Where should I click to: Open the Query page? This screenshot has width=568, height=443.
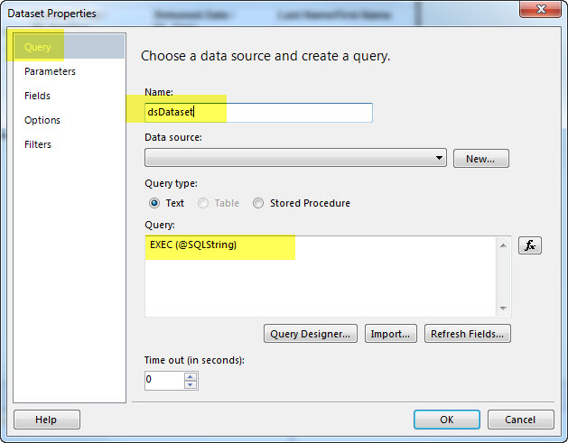[x=38, y=47]
